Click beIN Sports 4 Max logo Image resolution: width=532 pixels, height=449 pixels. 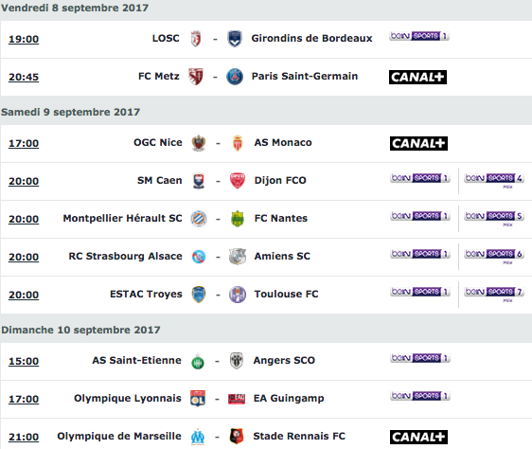point(494,180)
